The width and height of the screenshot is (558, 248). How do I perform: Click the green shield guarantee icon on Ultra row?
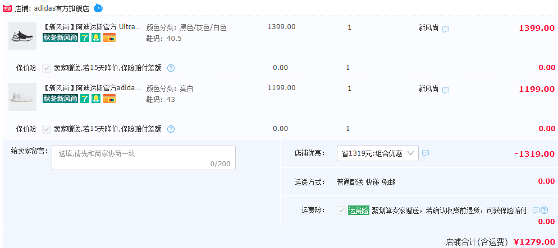[96, 38]
